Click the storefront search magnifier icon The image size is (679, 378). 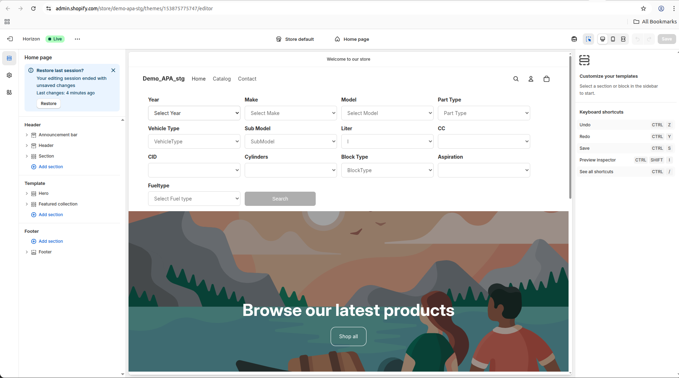(x=516, y=79)
